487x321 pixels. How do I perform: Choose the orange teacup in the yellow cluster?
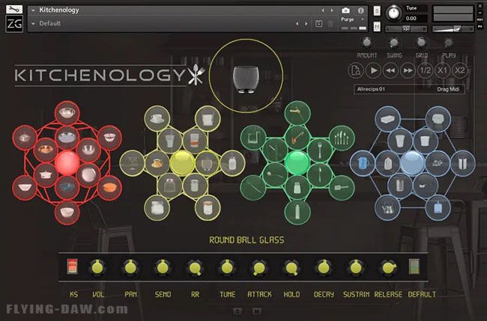tap(157, 163)
